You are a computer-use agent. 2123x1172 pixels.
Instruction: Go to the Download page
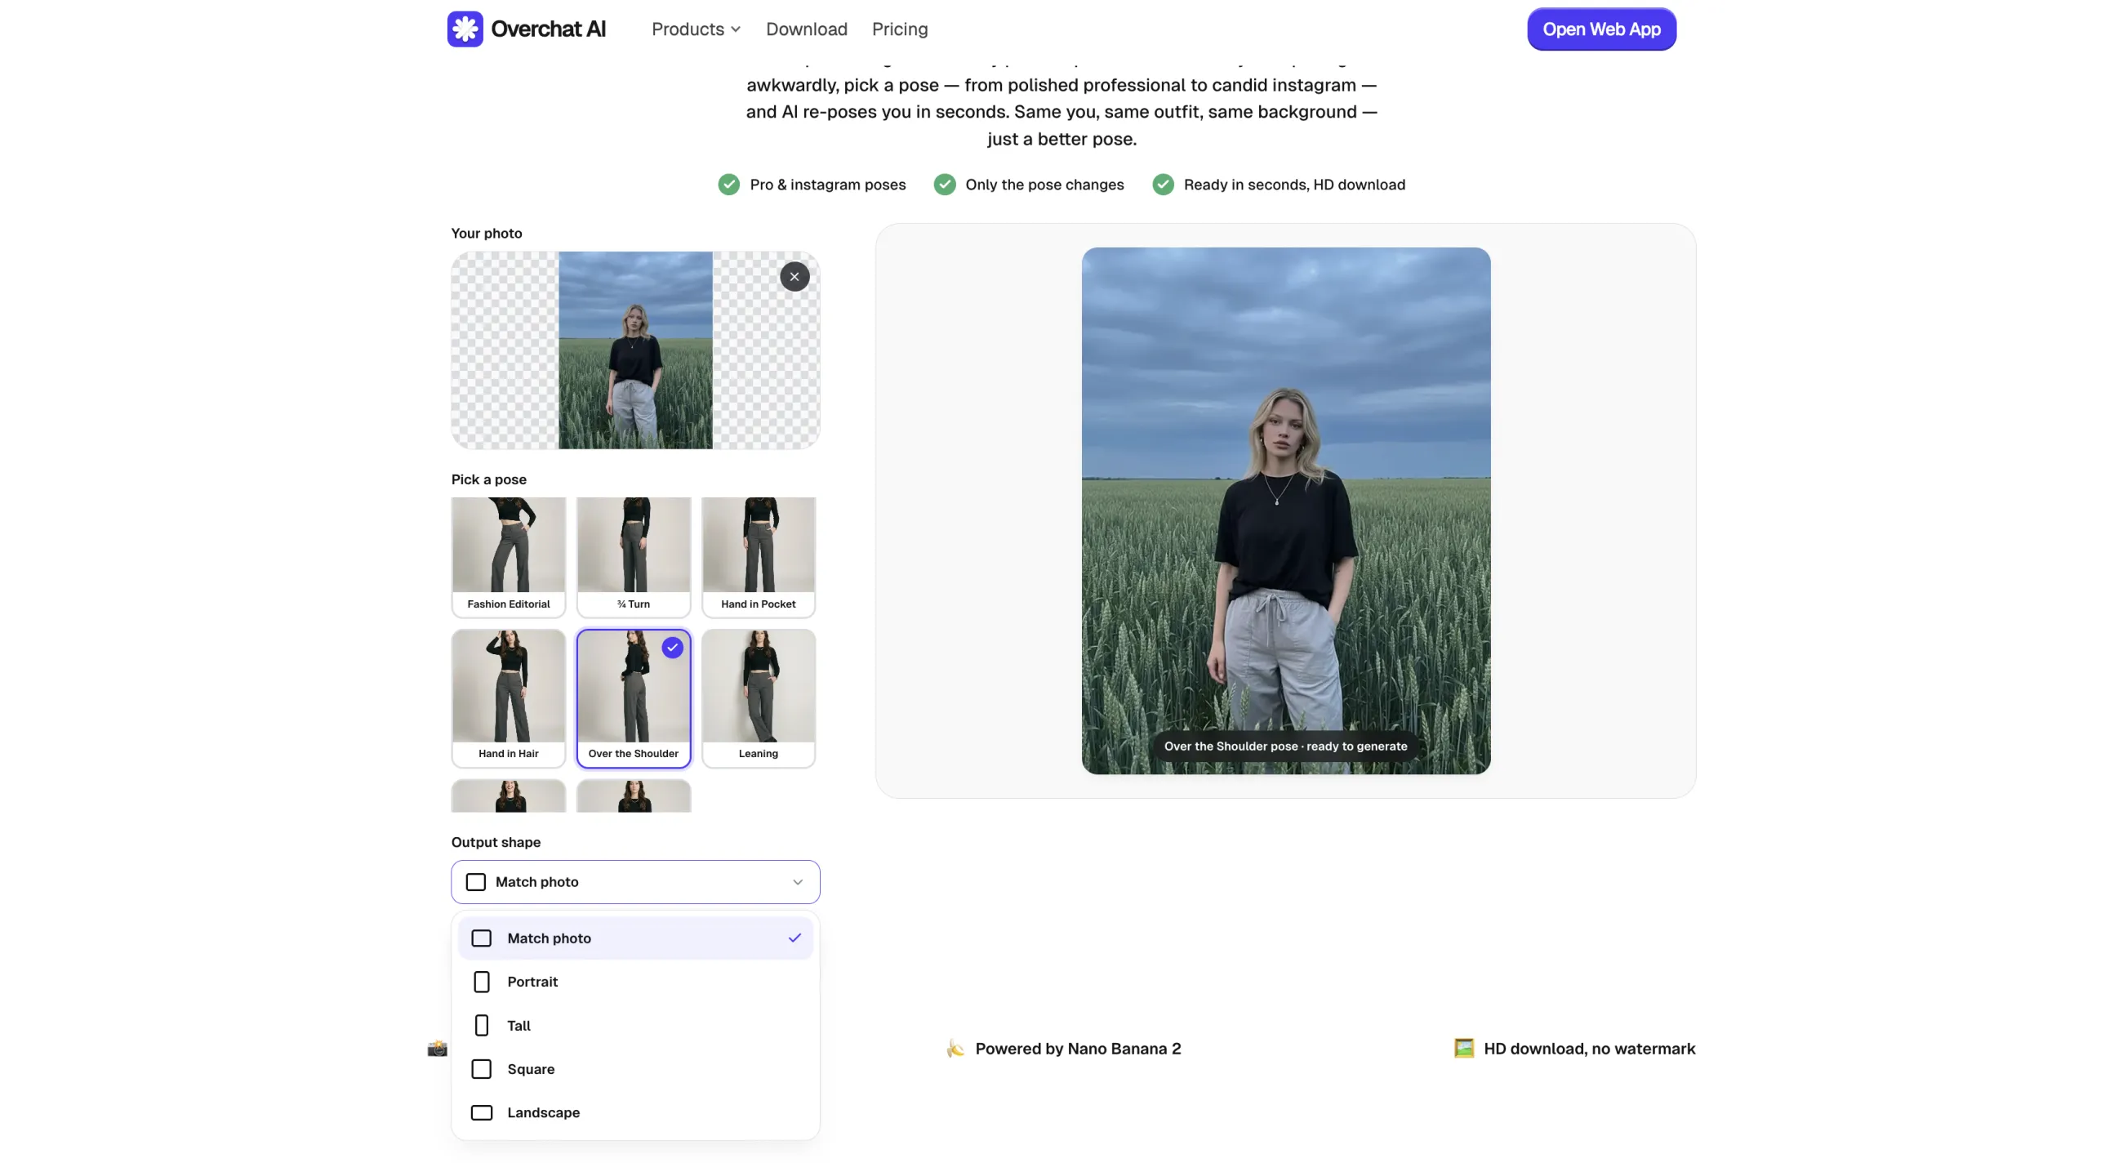(x=806, y=29)
